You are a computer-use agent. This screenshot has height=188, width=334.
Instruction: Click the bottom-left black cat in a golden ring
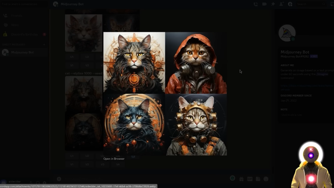click(x=134, y=125)
